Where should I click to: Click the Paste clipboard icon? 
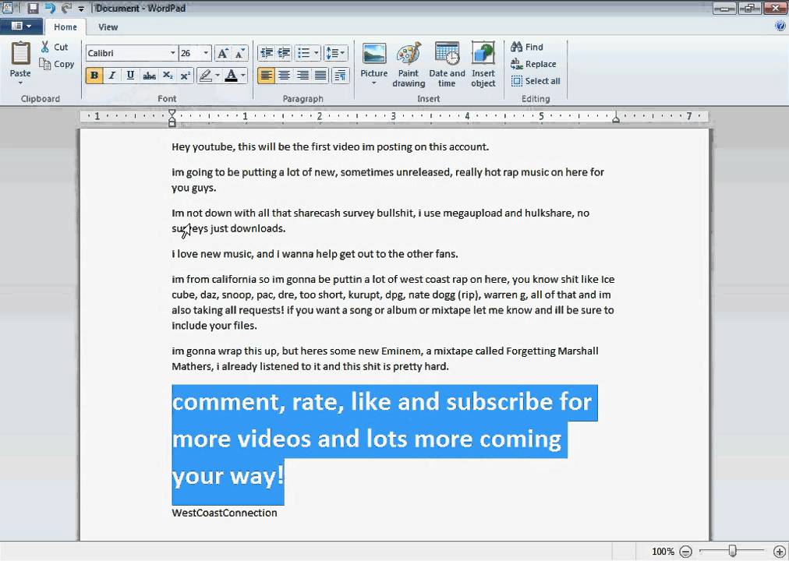click(x=20, y=53)
